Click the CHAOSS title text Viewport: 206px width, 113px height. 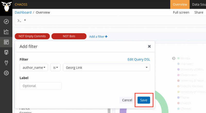pyautogui.click(x=21, y=4)
